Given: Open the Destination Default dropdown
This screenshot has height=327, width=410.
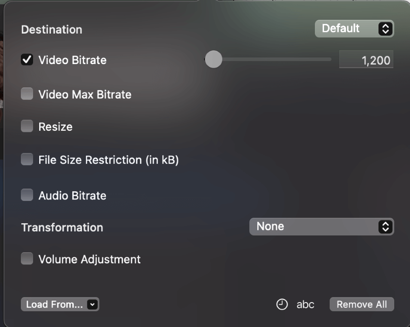Looking at the screenshot, I should tap(355, 28).
